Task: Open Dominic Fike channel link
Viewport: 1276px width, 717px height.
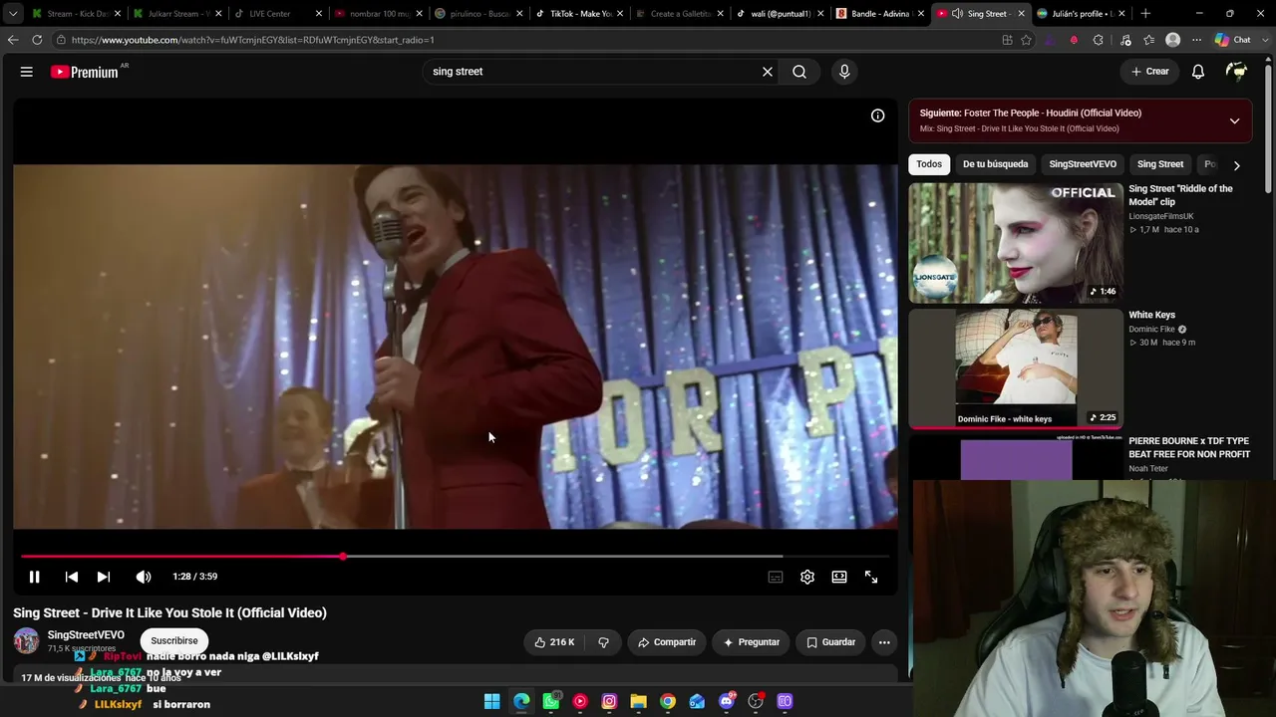Action: point(1151,330)
